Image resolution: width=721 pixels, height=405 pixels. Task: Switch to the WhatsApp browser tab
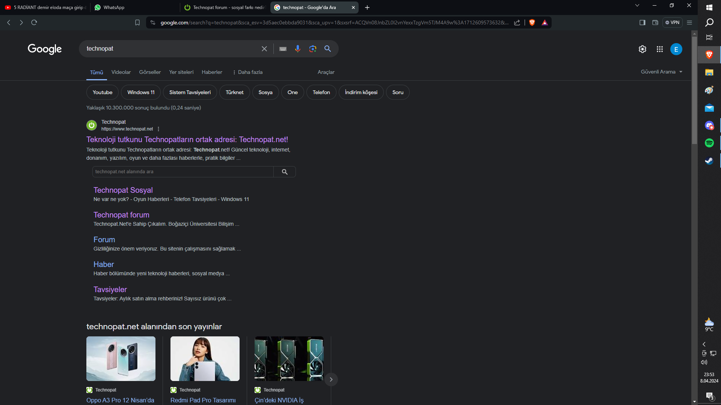tap(114, 7)
